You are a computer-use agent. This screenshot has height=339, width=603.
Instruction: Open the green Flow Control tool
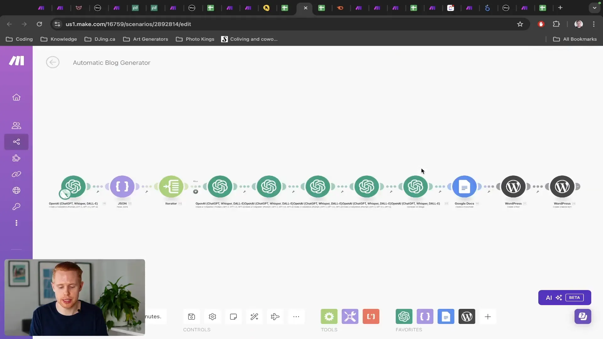[329, 316]
